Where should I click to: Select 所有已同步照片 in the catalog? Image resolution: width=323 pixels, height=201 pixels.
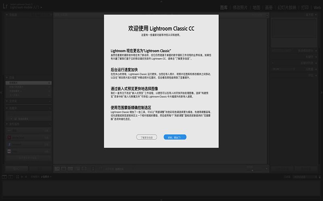(28, 87)
